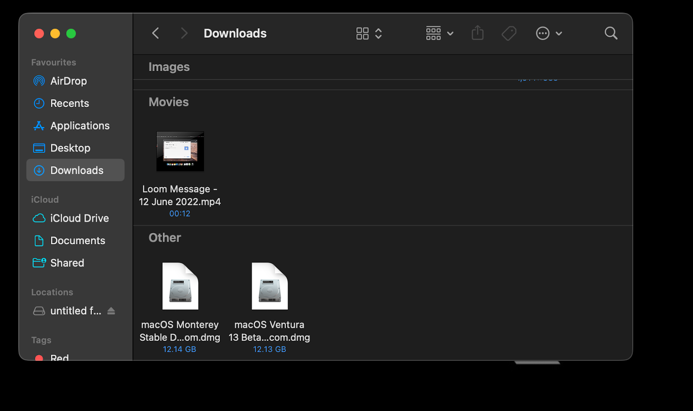Close the Finder window with red button
The height and width of the screenshot is (411, 693).
[39, 33]
